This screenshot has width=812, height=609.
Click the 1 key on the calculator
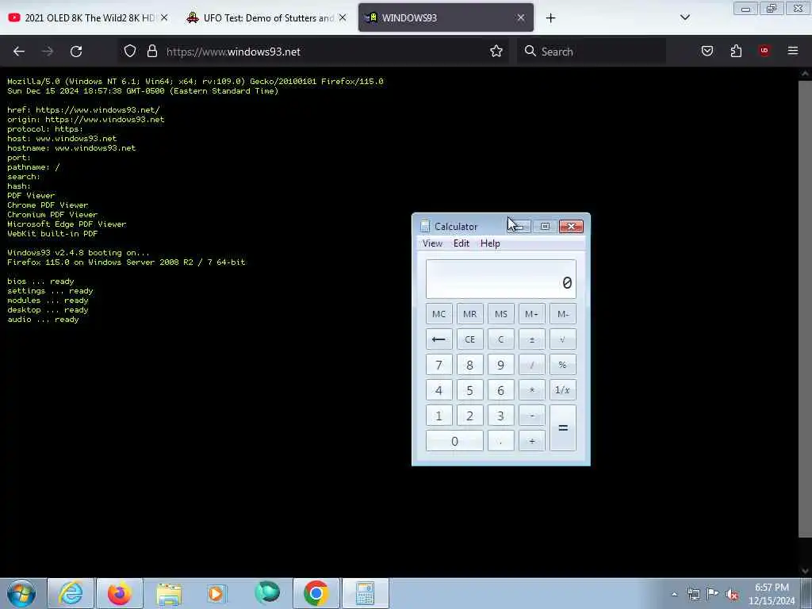[439, 416]
